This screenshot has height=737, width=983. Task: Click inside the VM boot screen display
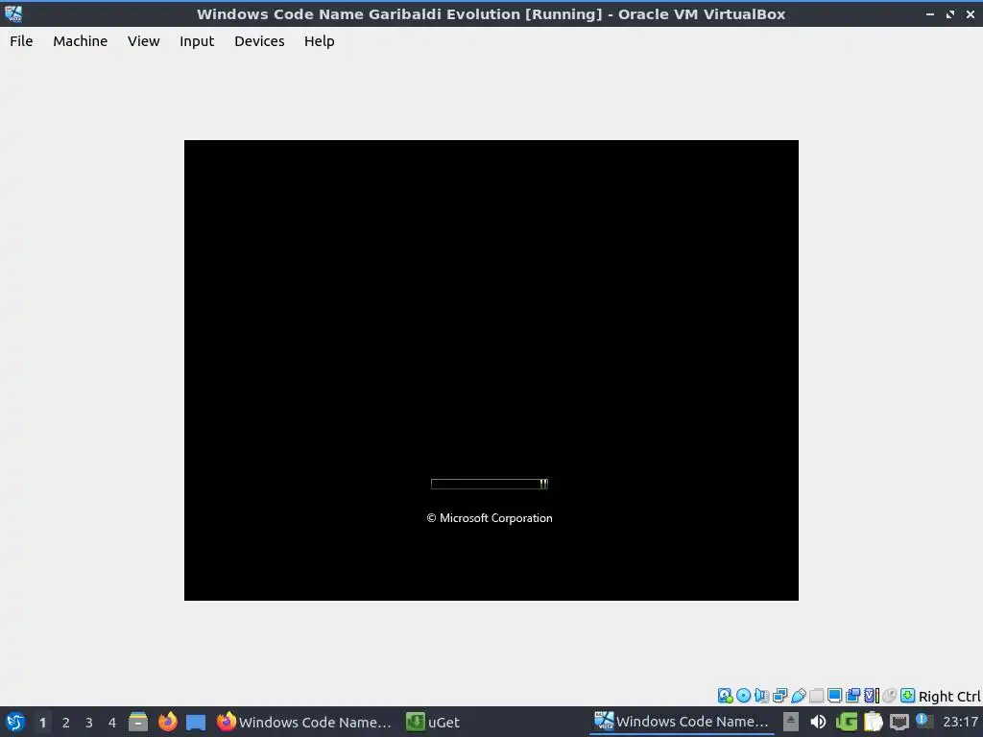pos(491,369)
